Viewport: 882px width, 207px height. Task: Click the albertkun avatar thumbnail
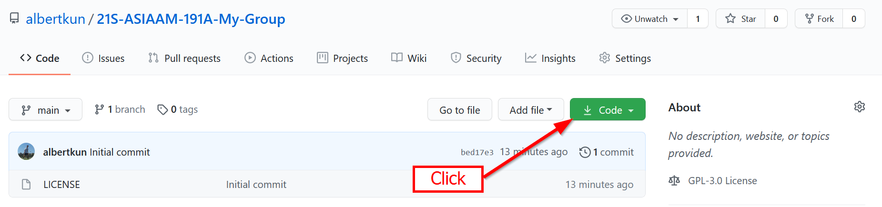coord(26,152)
